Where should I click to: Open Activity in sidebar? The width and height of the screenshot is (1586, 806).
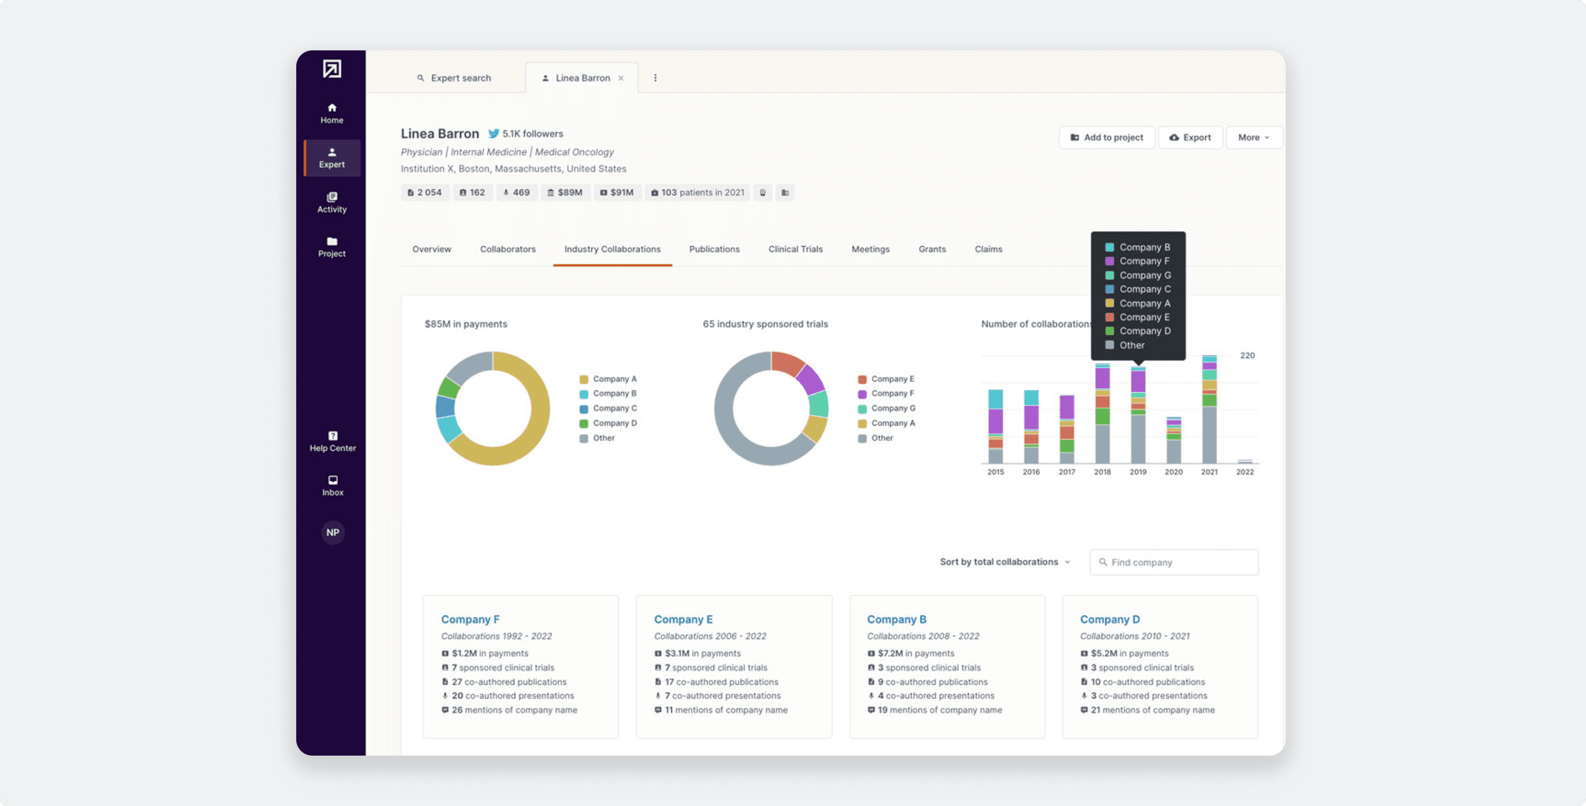(x=332, y=203)
